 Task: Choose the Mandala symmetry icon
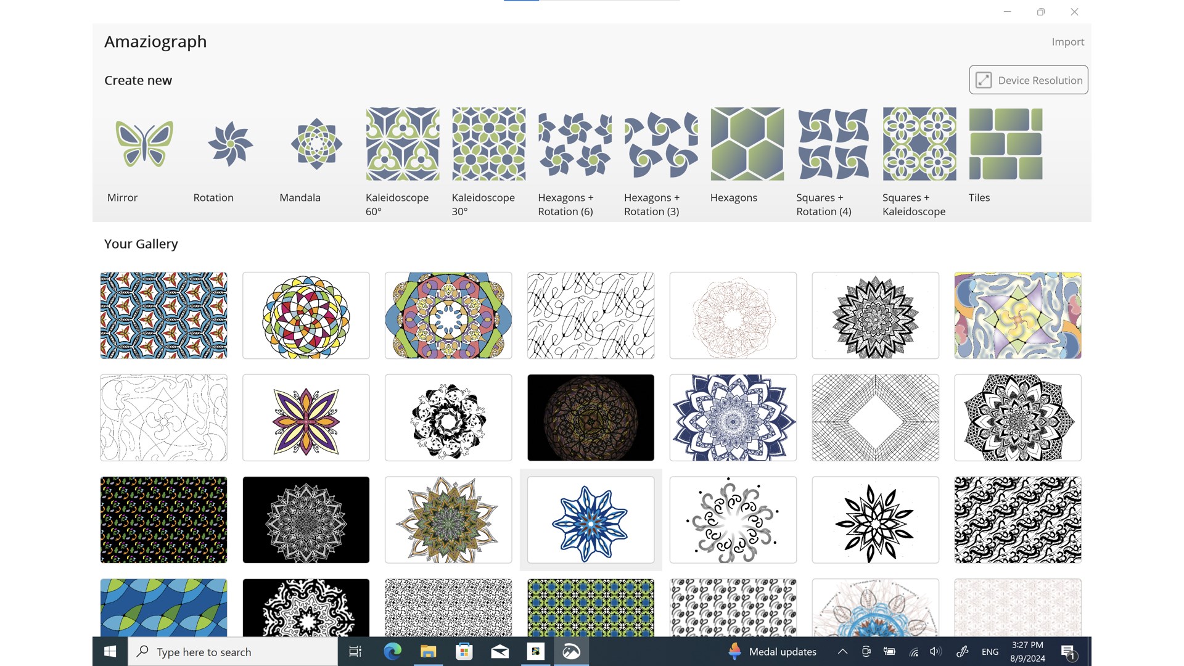316,144
